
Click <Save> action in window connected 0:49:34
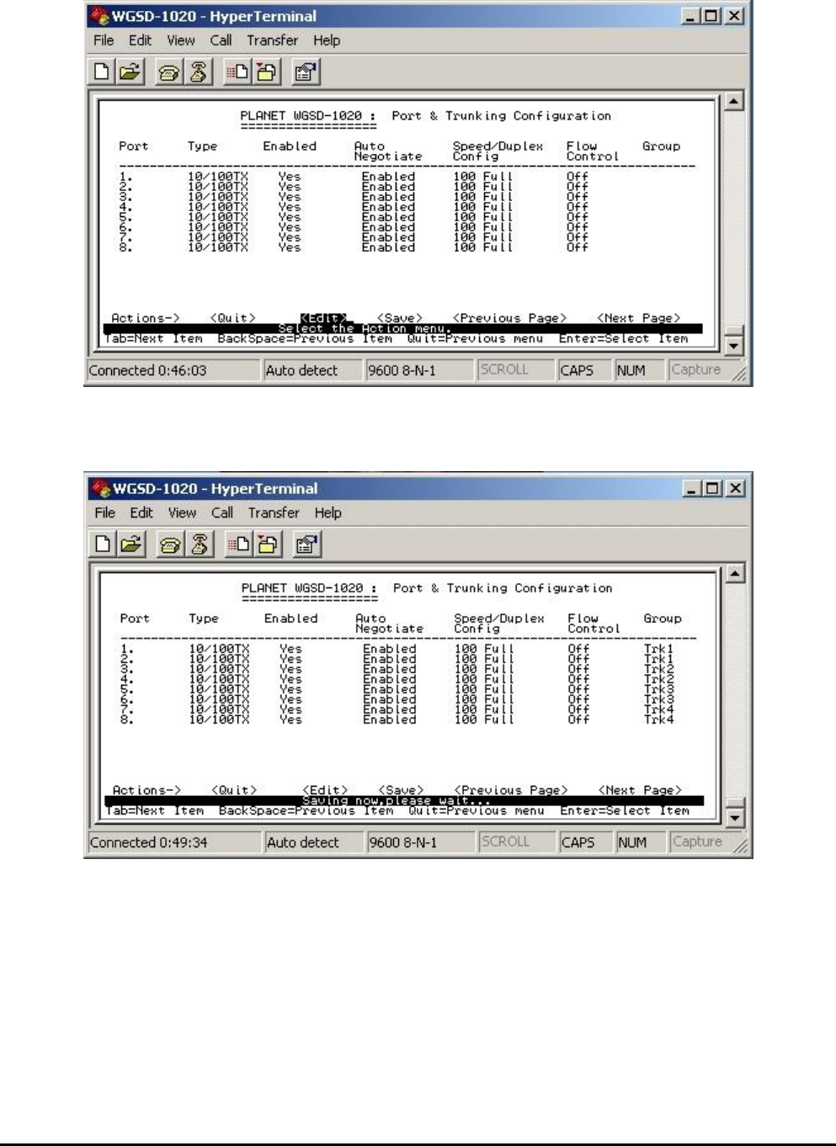[x=401, y=790]
